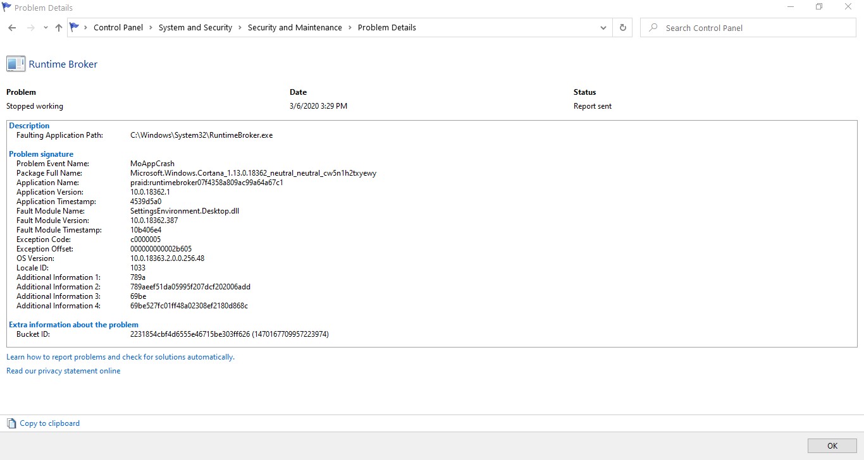Click the Problem signature section heading

(x=41, y=154)
